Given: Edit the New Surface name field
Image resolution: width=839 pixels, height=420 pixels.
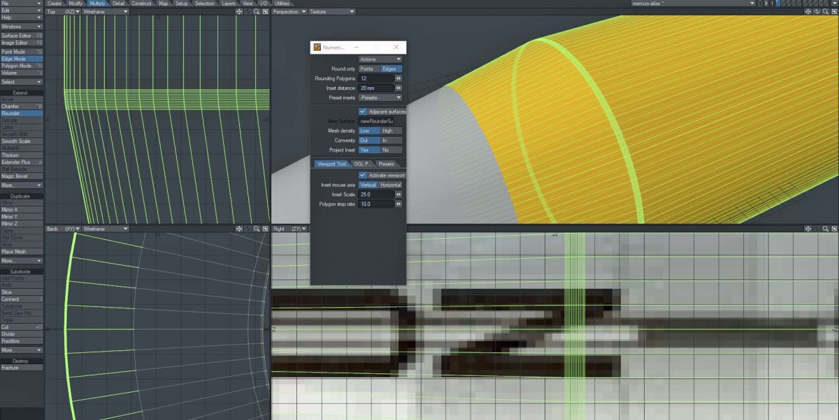Looking at the screenshot, I should [x=382, y=121].
